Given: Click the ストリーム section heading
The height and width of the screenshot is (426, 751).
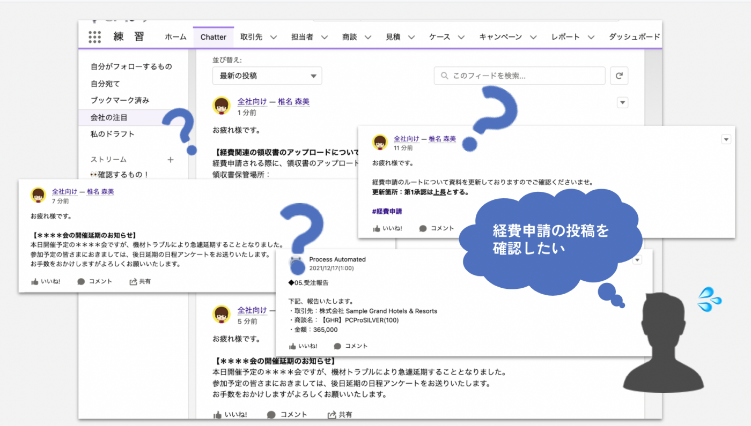Looking at the screenshot, I should pyautogui.click(x=108, y=160).
